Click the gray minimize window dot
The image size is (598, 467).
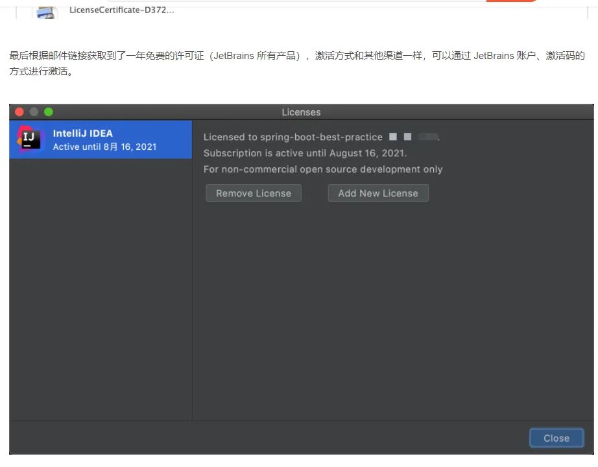(34, 112)
